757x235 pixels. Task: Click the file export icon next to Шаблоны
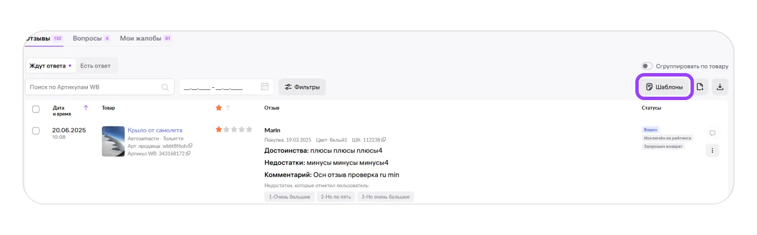pyautogui.click(x=700, y=87)
